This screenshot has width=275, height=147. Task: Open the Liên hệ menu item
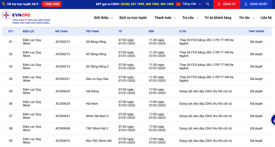click(x=266, y=18)
